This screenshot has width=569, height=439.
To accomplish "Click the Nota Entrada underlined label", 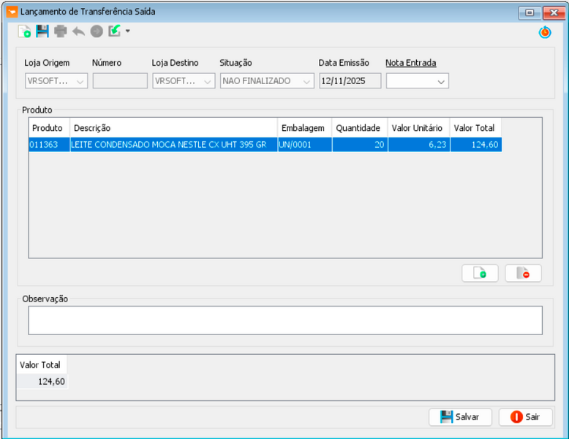I will coord(411,63).
